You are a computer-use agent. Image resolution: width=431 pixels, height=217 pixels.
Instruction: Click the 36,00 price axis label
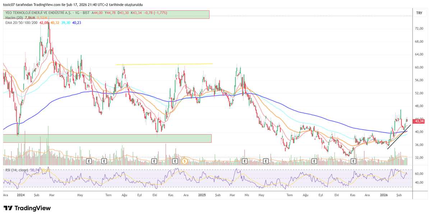419,145
